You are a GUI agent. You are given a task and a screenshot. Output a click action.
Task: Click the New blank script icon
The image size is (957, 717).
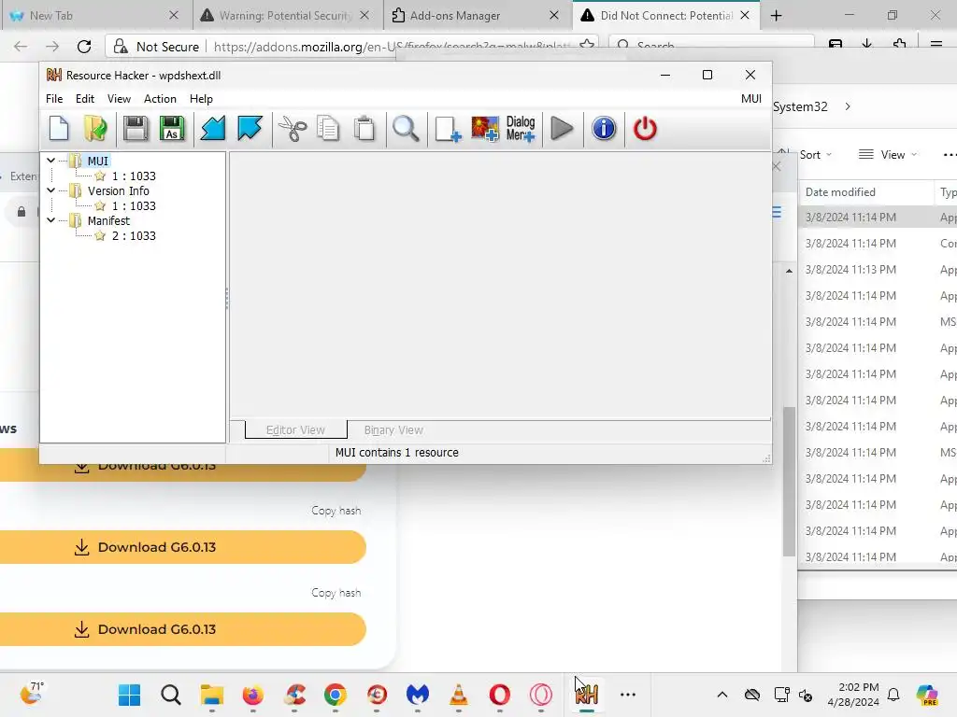coord(59,129)
